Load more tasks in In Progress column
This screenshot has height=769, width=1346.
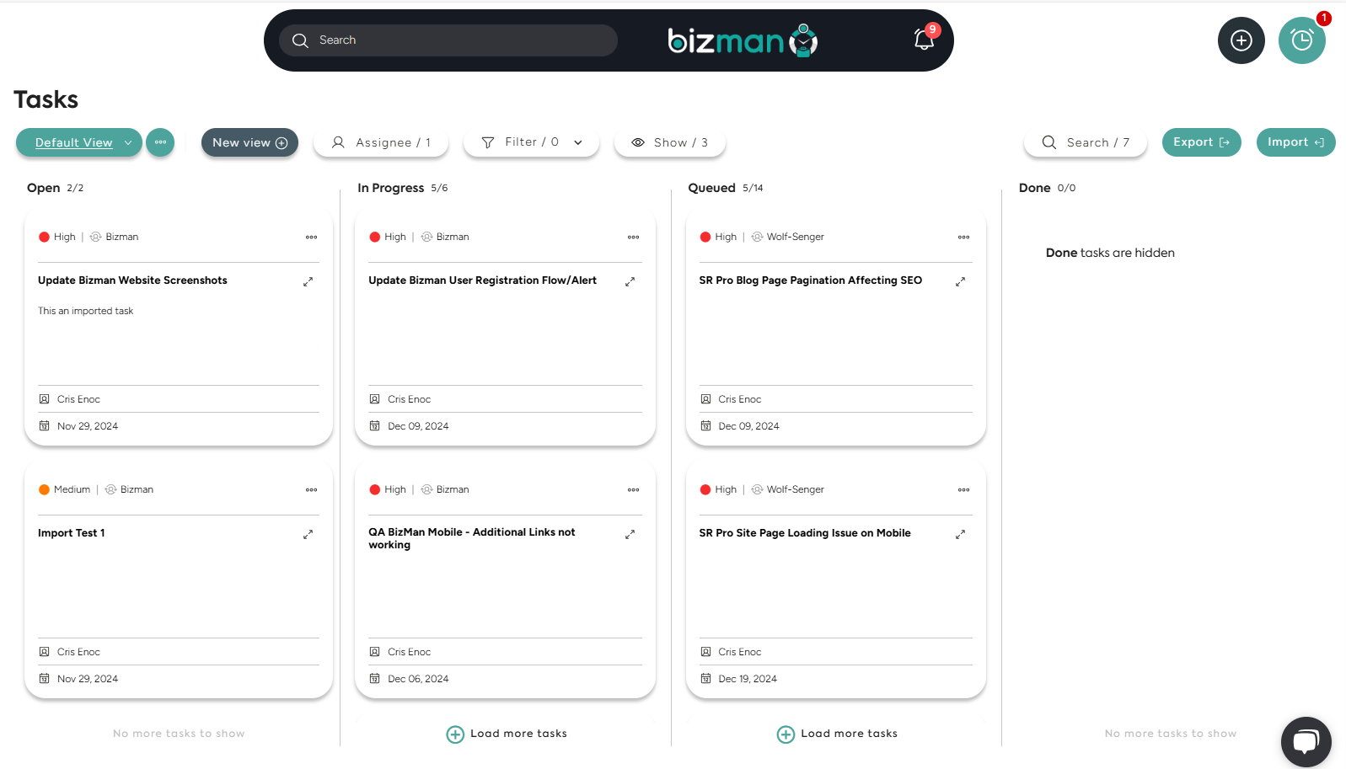(507, 734)
